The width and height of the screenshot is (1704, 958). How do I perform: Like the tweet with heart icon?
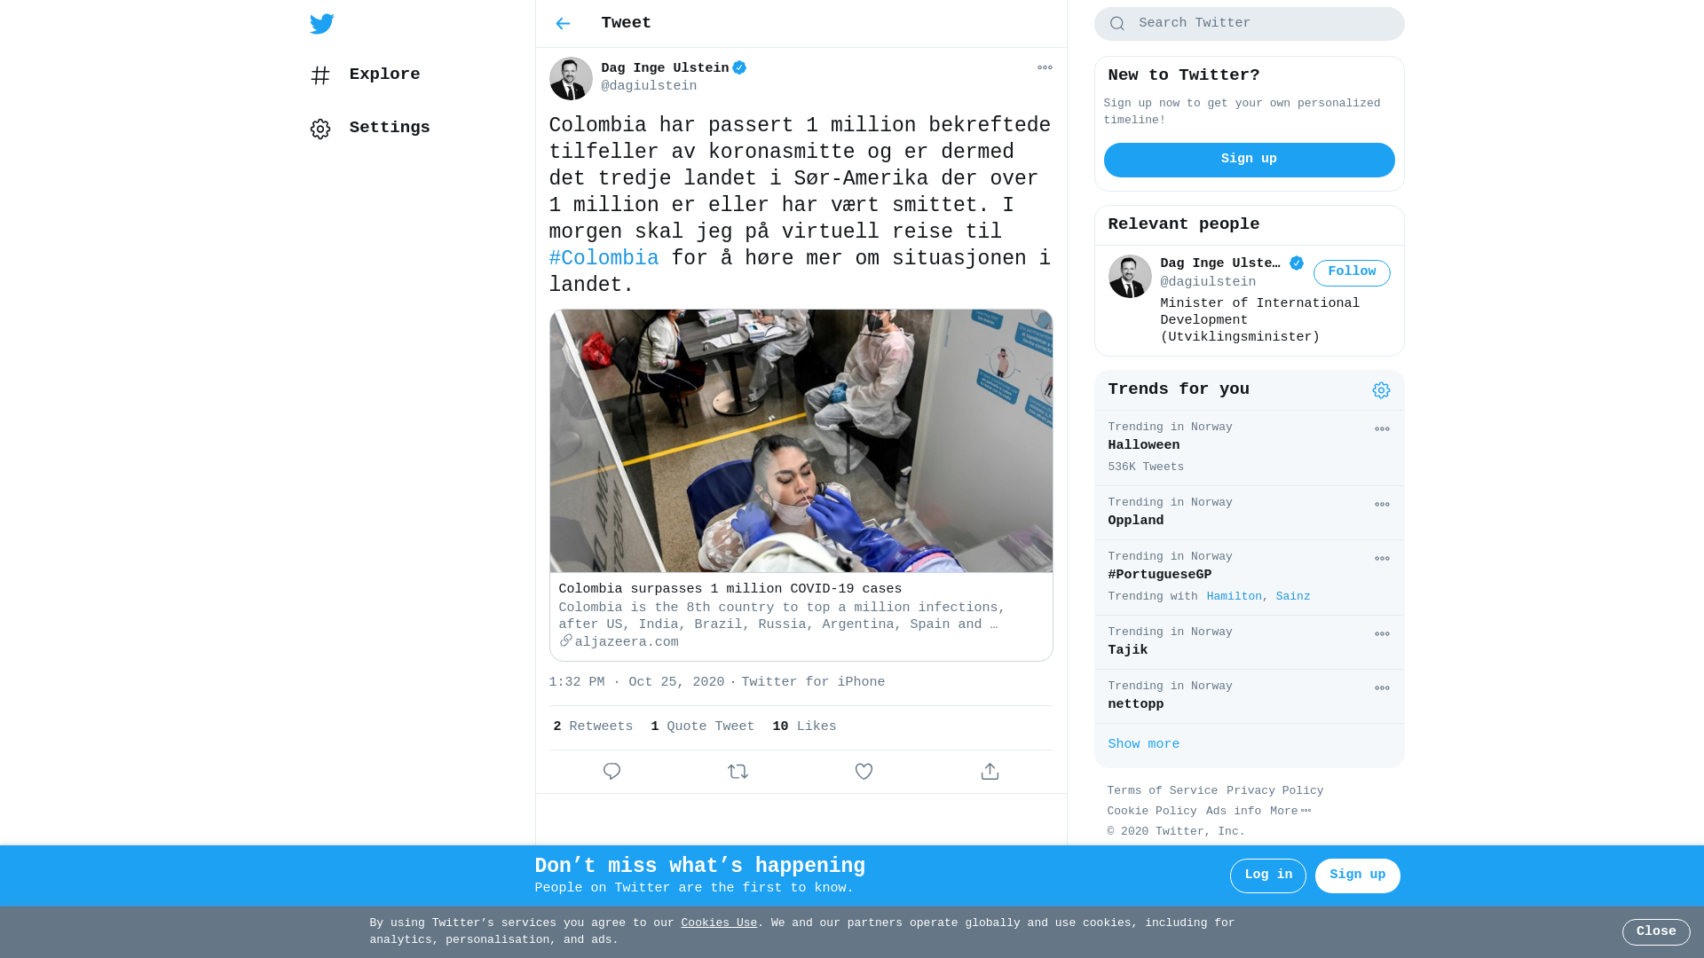pos(864,772)
